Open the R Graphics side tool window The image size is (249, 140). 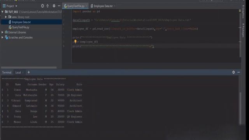[243, 12]
